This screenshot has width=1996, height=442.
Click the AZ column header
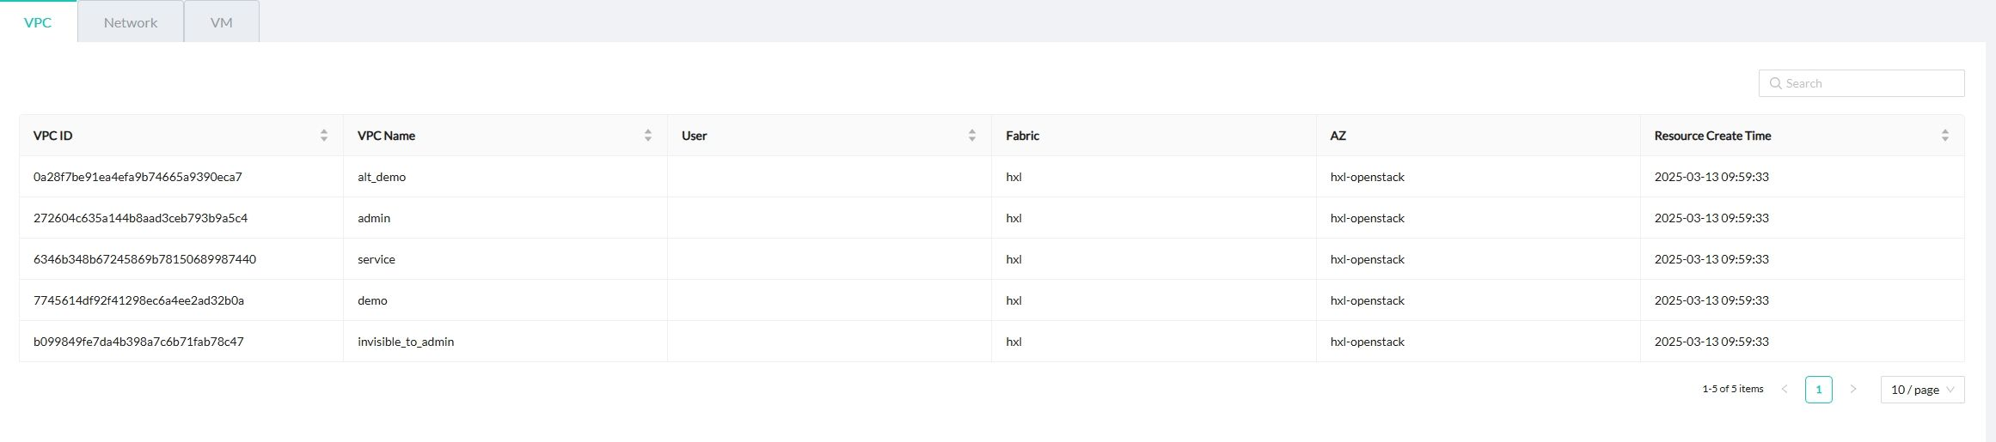coord(1338,136)
